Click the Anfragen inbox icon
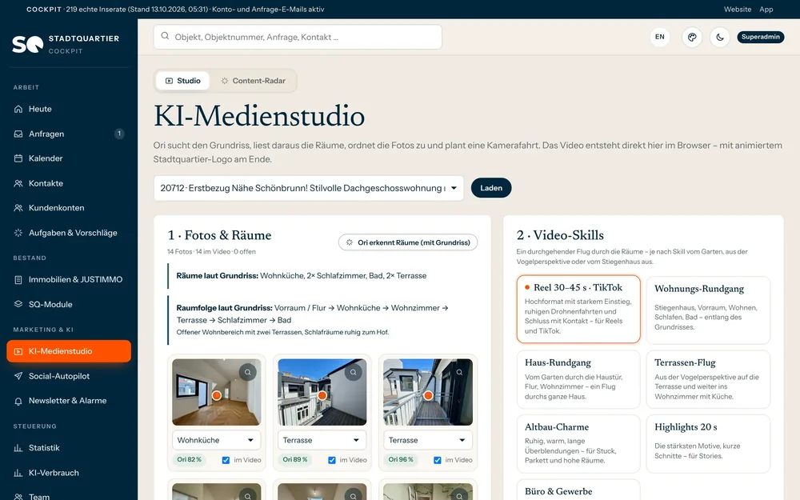This screenshot has height=500, width=800. (18, 134)
